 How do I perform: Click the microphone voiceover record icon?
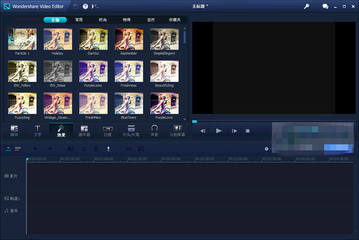pos(108,149)
